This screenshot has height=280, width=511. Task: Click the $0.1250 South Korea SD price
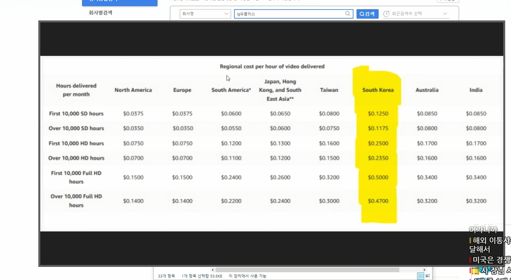pyautogui.click(x=378, y=114)
